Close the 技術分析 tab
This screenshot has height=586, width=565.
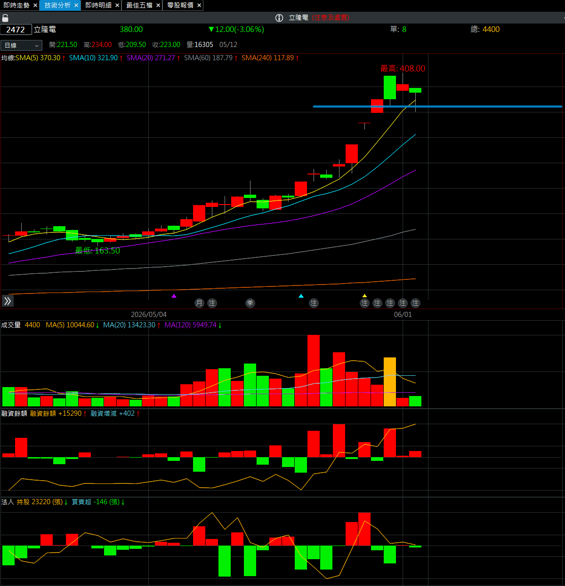pyautogui.click(x=76, y=5)
